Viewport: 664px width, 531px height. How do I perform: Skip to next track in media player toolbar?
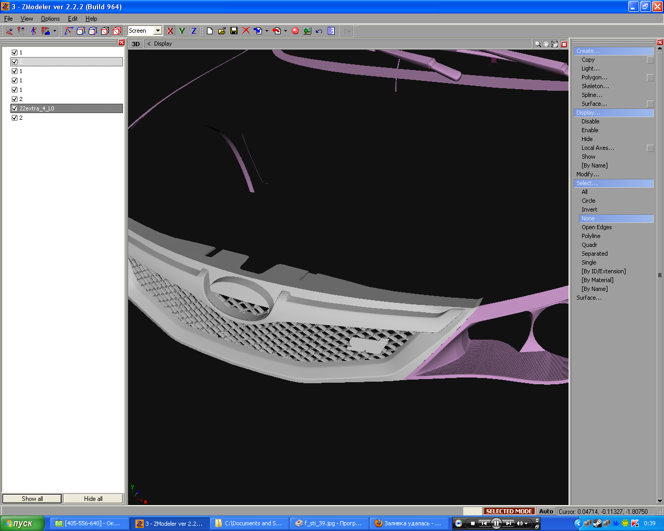point(509,523)
